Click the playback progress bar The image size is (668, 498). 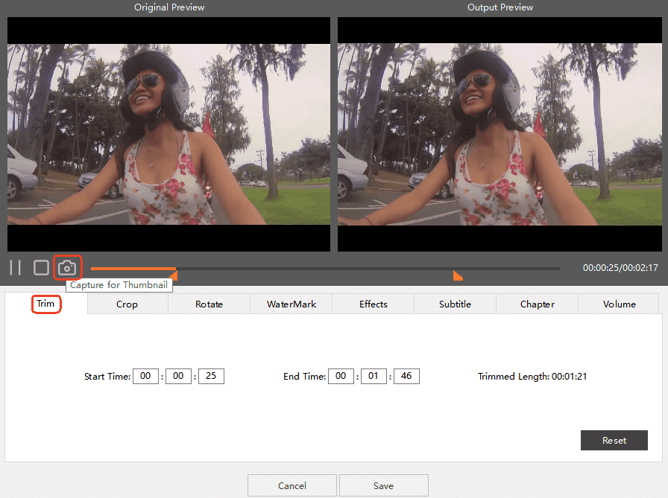[x=324, y=268]
